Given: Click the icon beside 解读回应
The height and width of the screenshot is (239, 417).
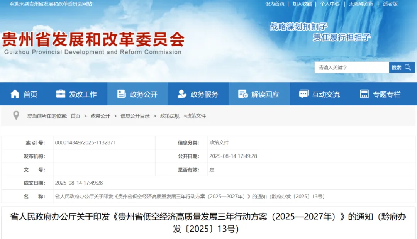Looking at the screenshot, I should tap(243, 94).
